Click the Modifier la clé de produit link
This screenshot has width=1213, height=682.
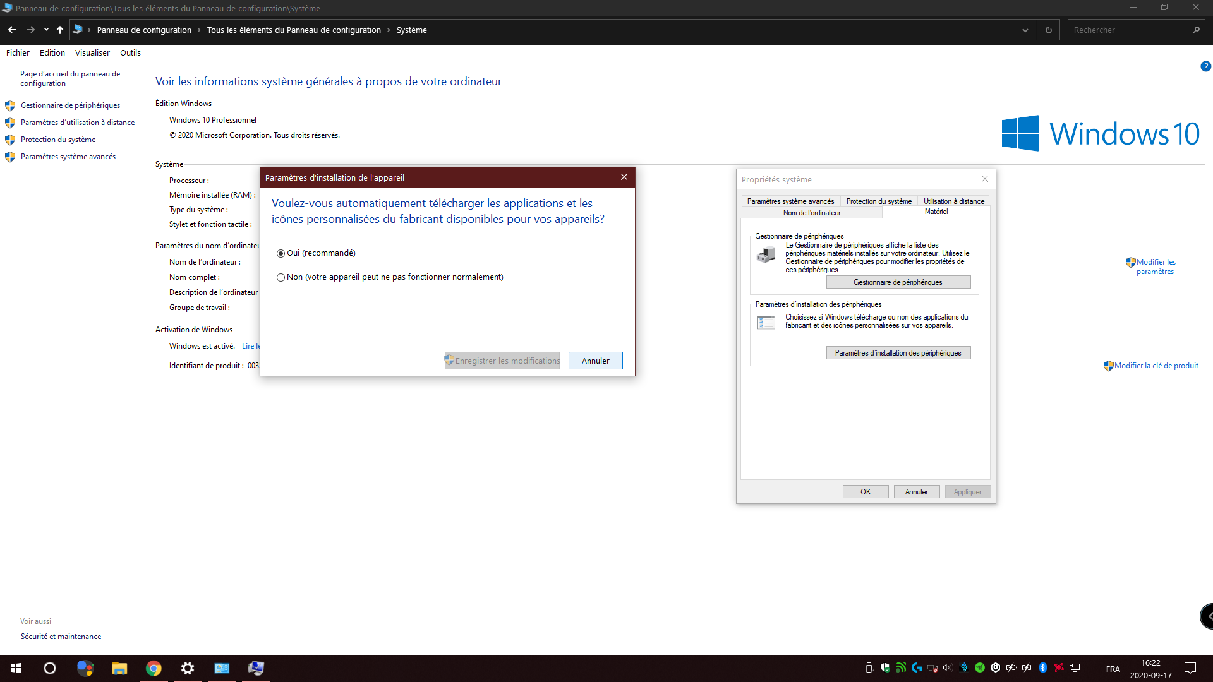coord(1156,366)
